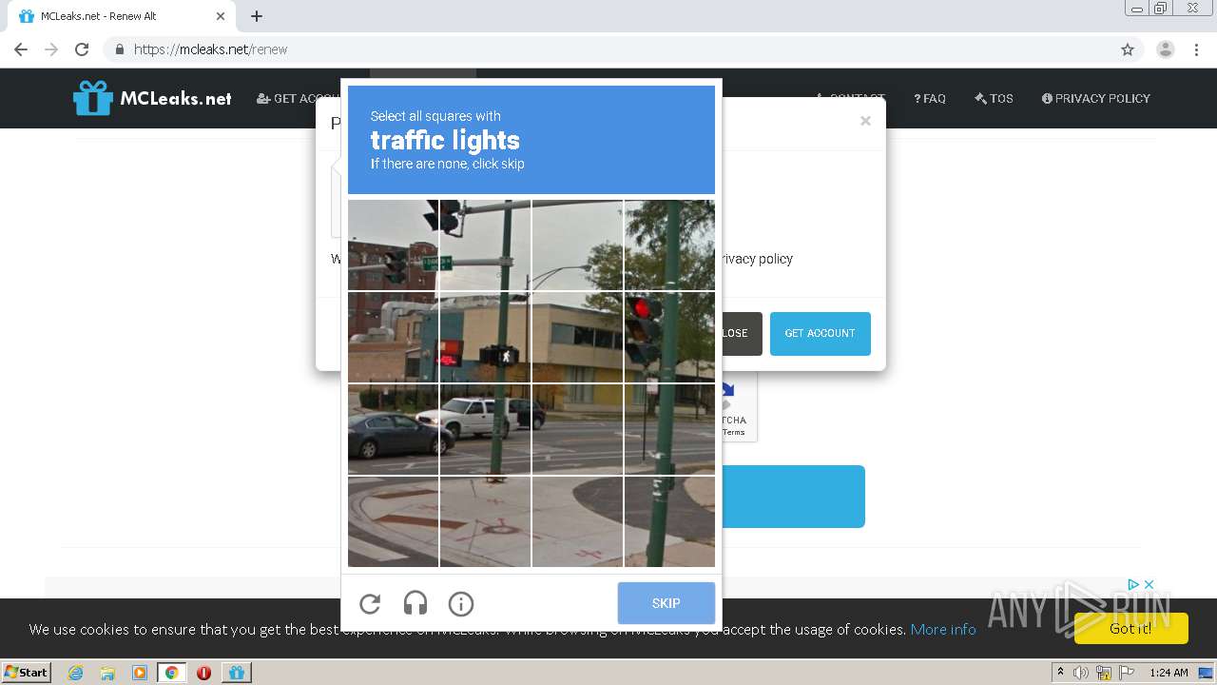Open the FAQ page from navbar
The width and height of the screenshot is (1217, 685).
point(930,98)
